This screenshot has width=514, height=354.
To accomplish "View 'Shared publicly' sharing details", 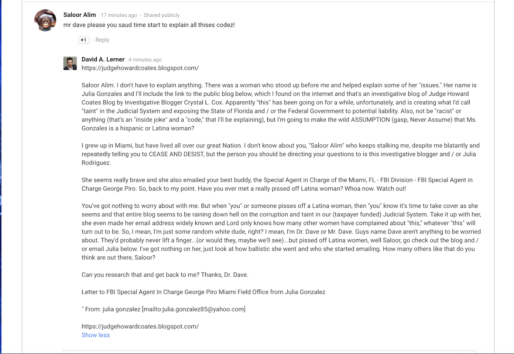I will 162,15.
